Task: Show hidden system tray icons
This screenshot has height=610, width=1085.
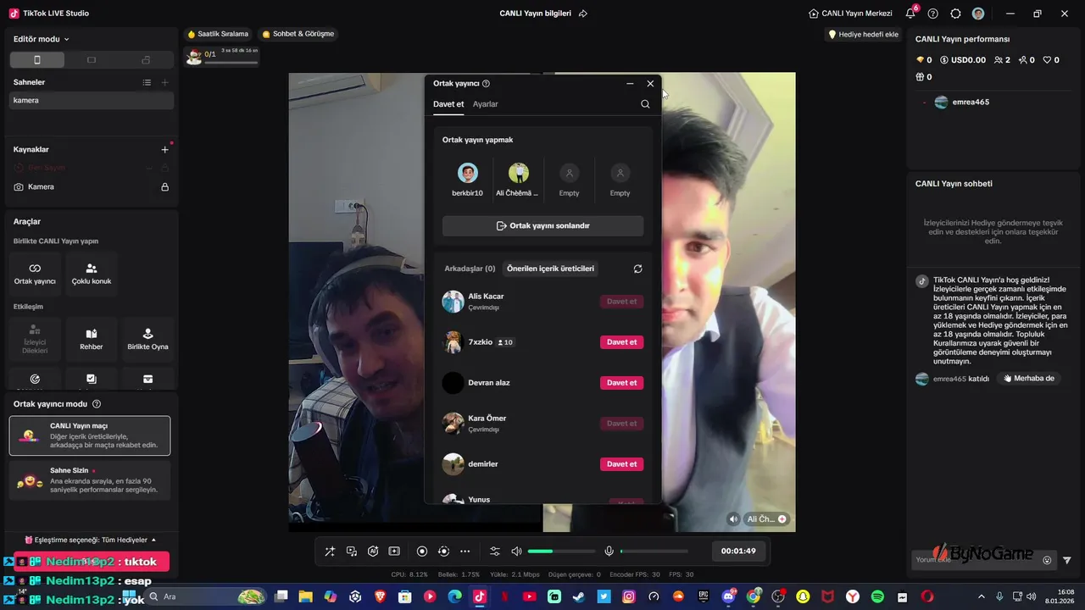Action: [x=982, y=596]
